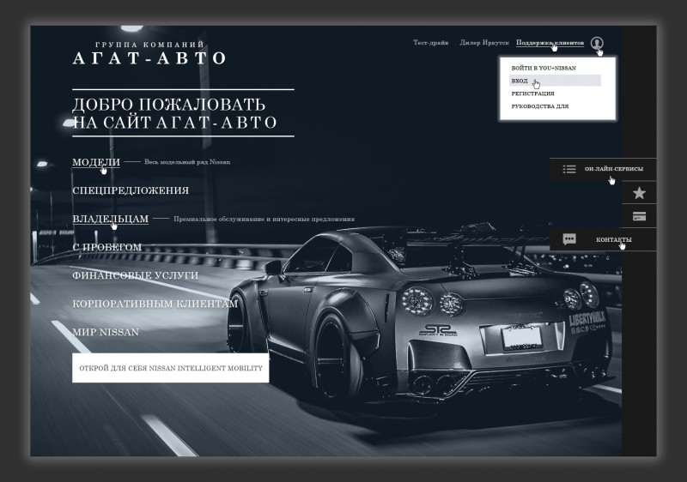The height and width of the screenshot is (482, 687).
Task: Click the contacts chat bubble icon
Action: pyautogui.click(x=569, y=239)
